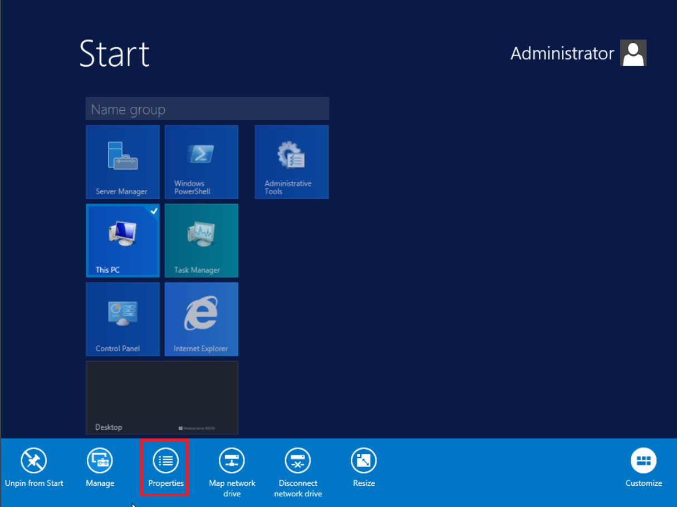The height and width of the screenshot is (507, 677).
Task: Click the Unpin from Start icon
Action: tap(34, 461)
